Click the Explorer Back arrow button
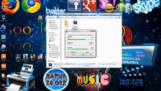Image resolution: width=161 pixels, height=91 pixels. 48,14
